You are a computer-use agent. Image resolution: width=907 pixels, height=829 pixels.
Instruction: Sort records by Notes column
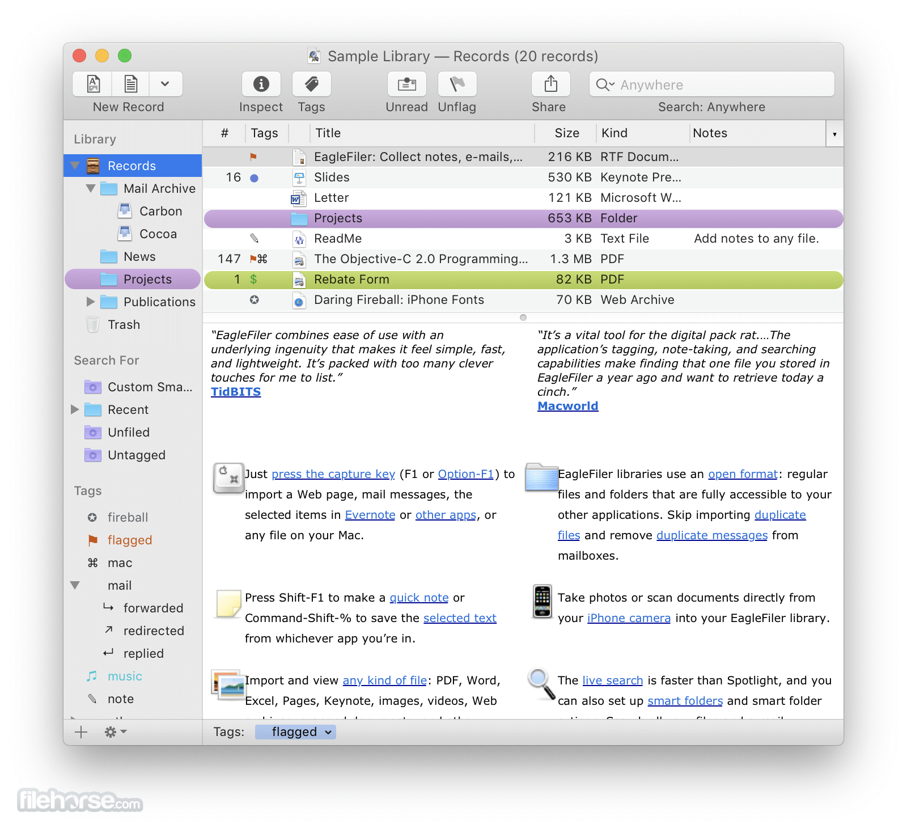(758, 133)
